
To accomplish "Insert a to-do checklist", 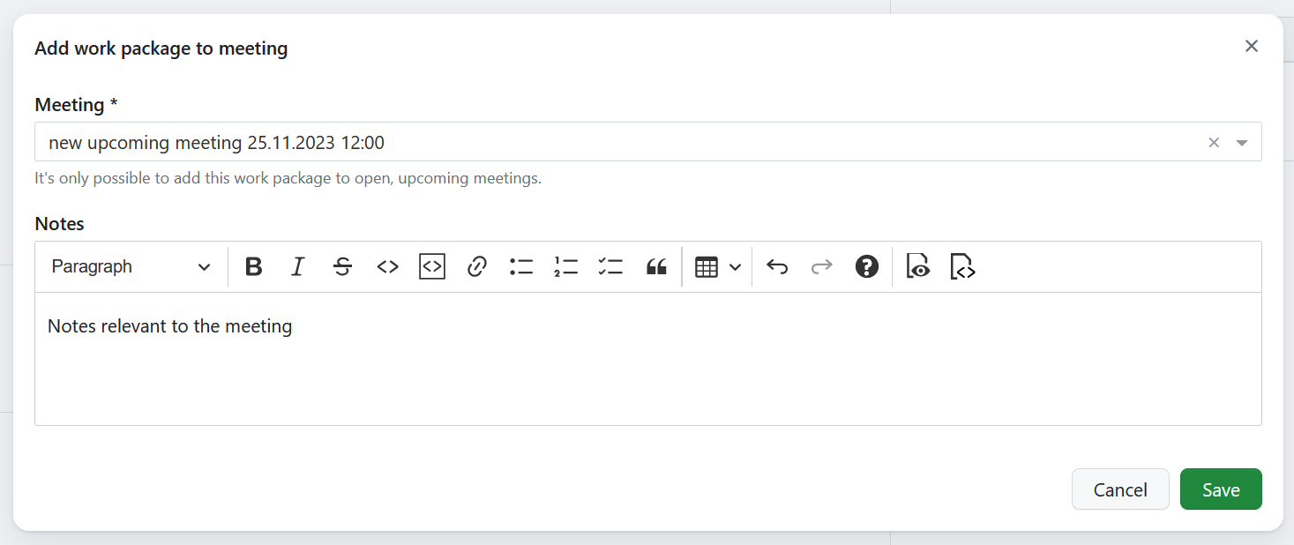I will click(x=610, y=267).
